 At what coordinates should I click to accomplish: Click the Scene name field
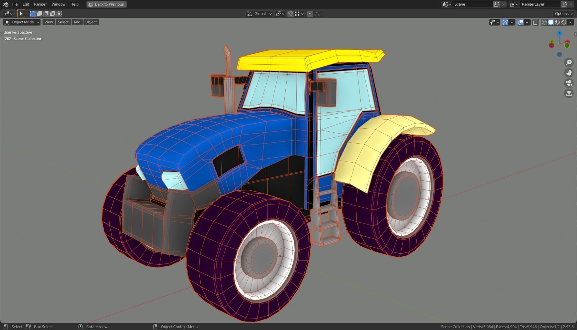coord(472,4)
